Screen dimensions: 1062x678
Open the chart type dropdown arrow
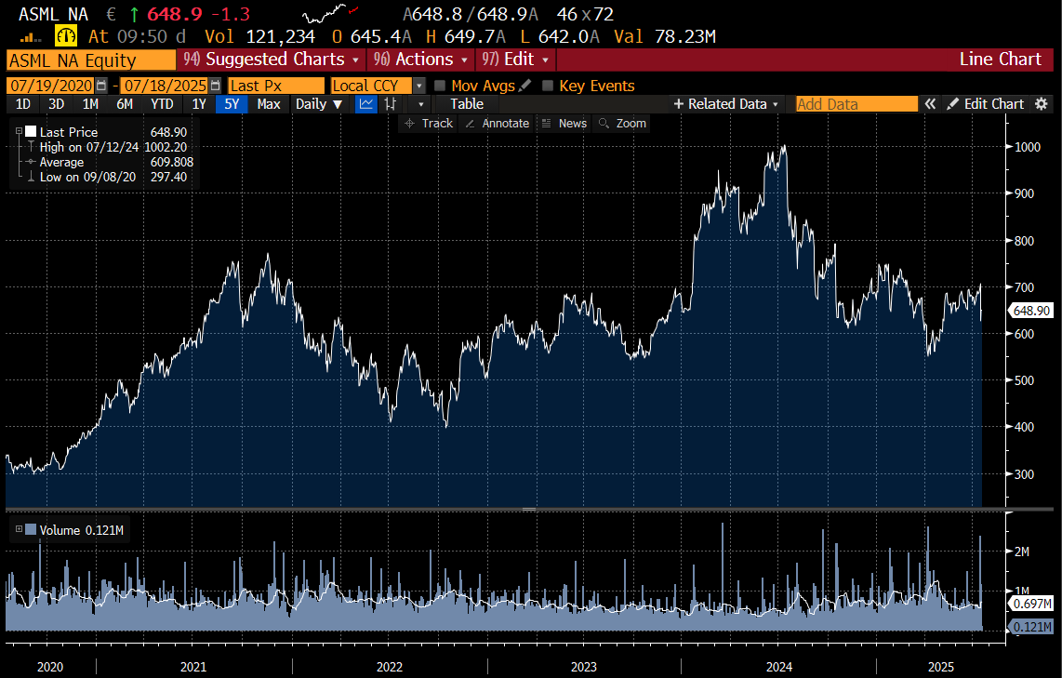point(421,104)
